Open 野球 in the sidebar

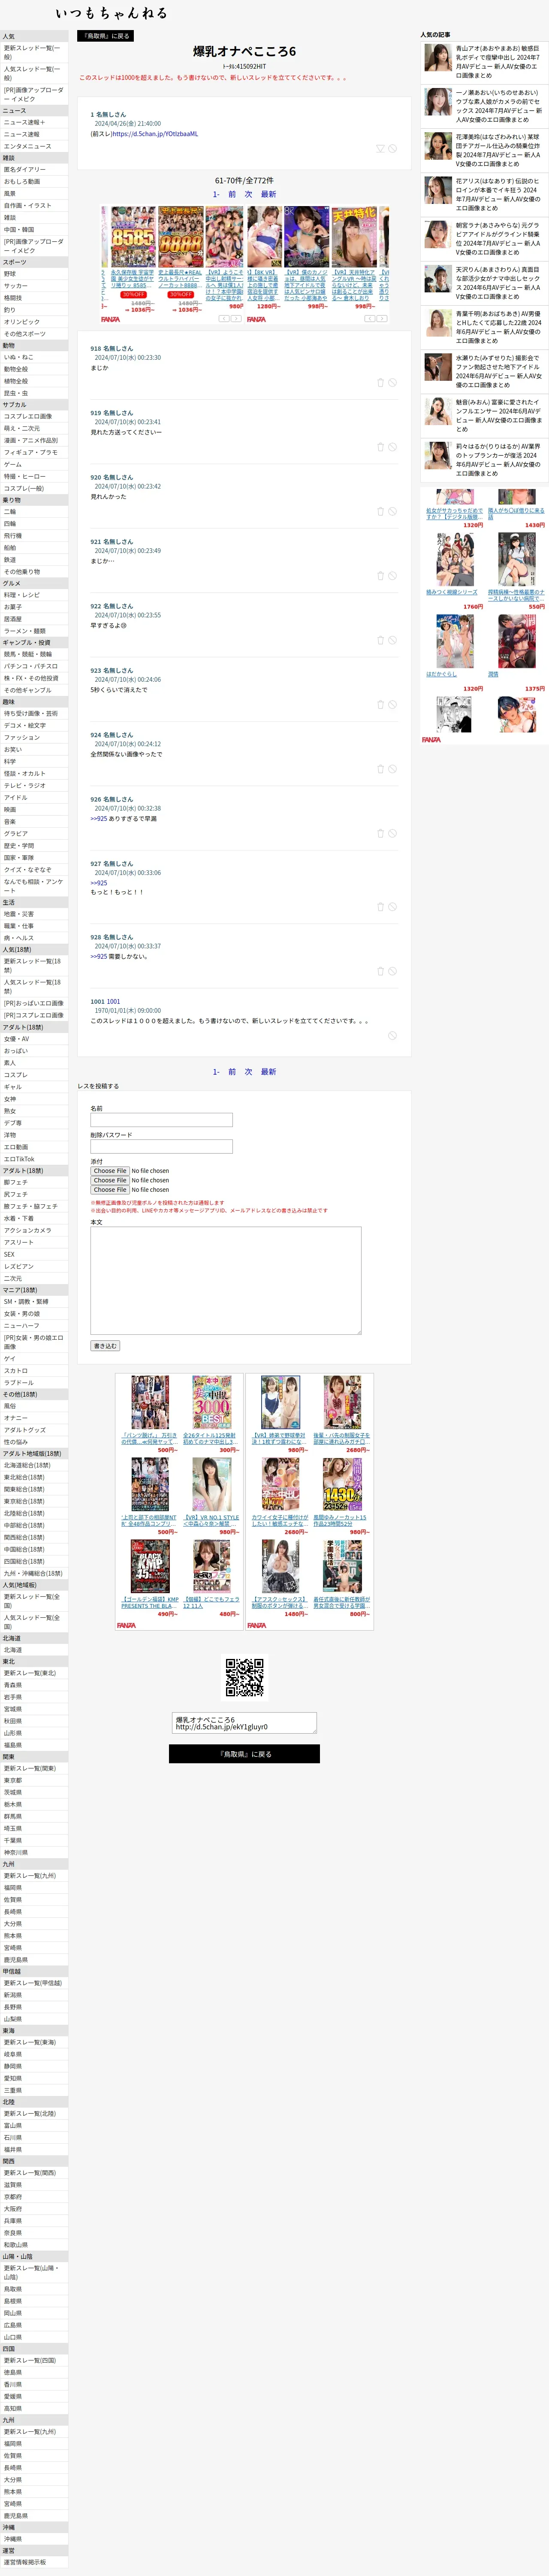(x=34, y=274)
